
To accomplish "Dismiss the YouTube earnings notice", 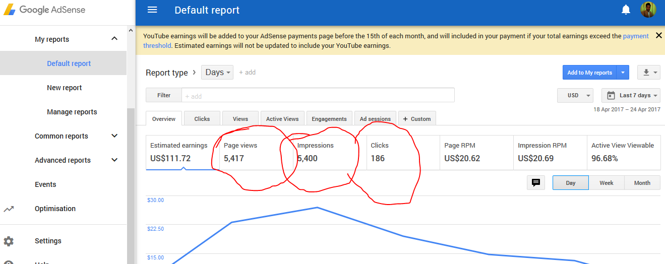I will coord(658,35).
